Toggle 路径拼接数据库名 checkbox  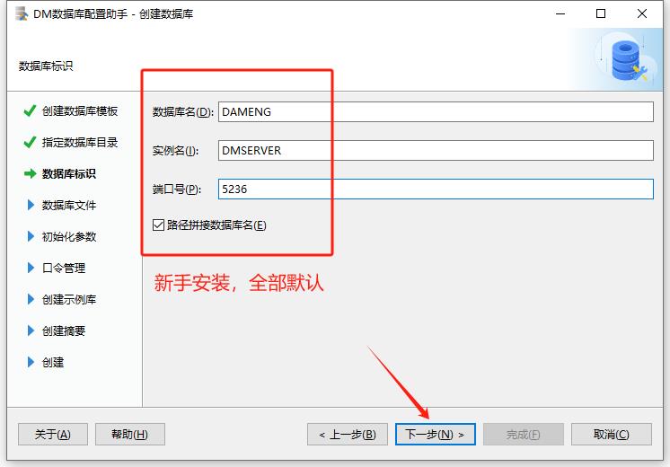(x=159, y=225)
